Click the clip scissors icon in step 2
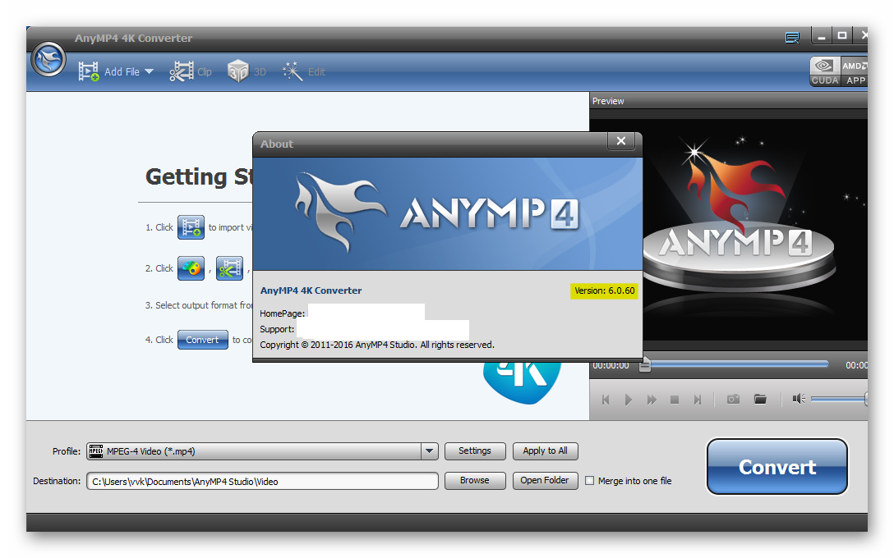This screenshot has width=894, height=558. [x=229, y=268]
